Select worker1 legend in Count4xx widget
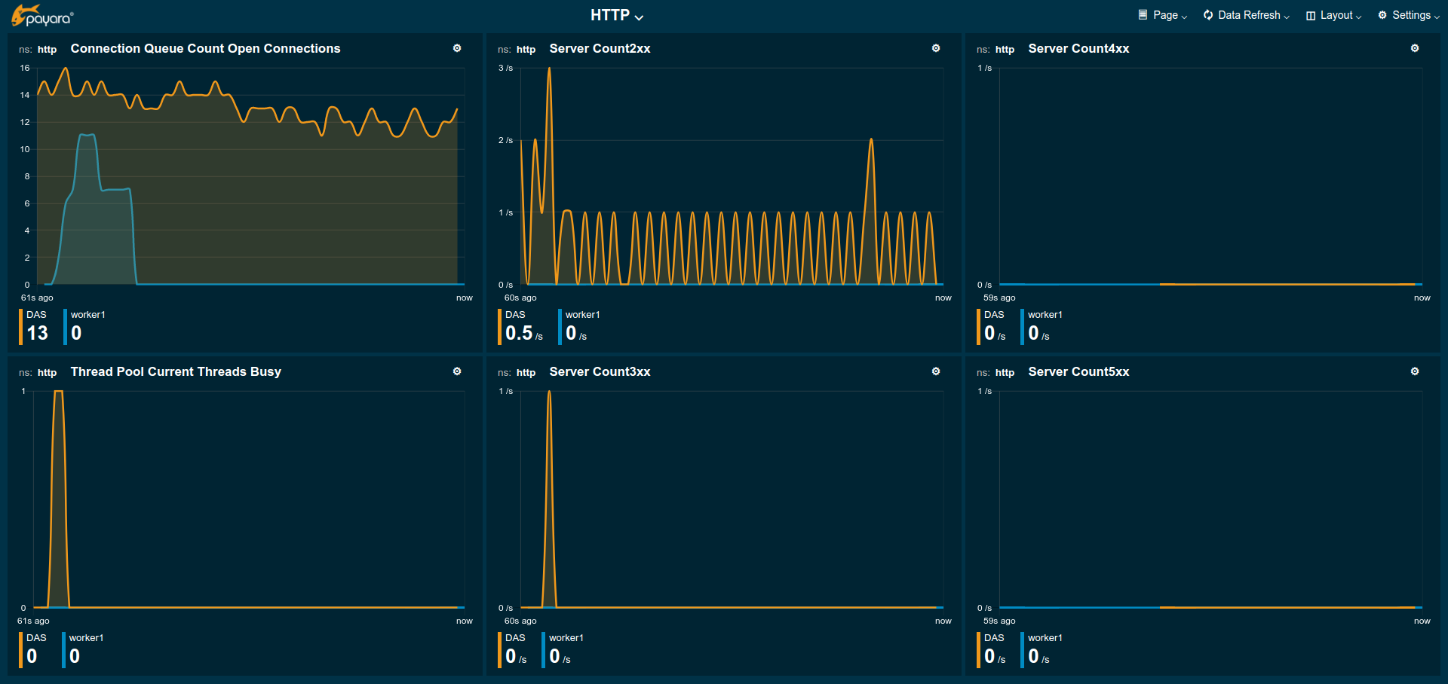Image resolution: width=1448 pixels, height=684 pixels. point(1042,326)
